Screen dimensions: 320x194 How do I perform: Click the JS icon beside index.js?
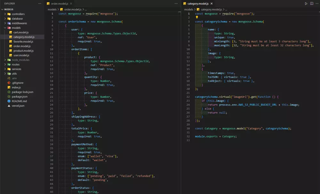coord(9,88)
